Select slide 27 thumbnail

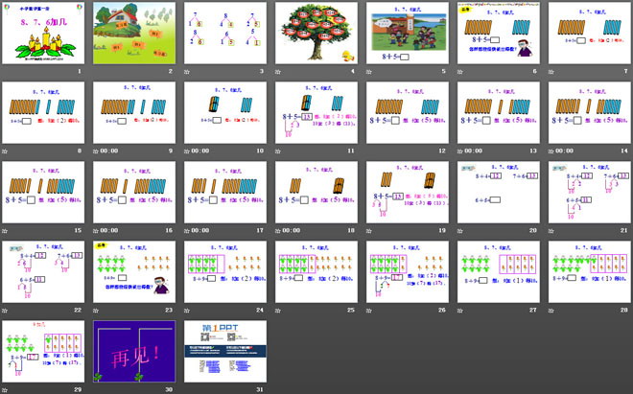click(499, 271)
